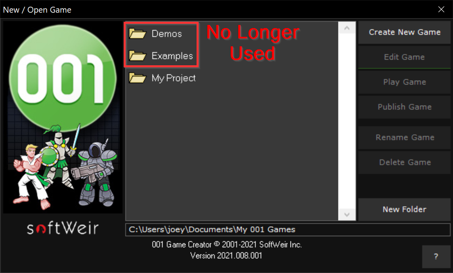Click the knight character with sword
This screenshot has height=273, width=453.
tap(59, 155)
